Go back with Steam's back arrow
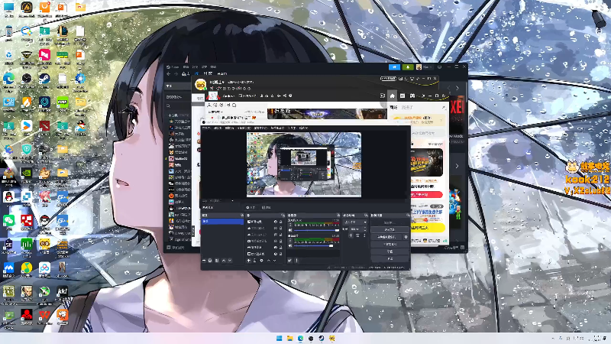Viewport: 611px width, 344px height. [168, 73]
